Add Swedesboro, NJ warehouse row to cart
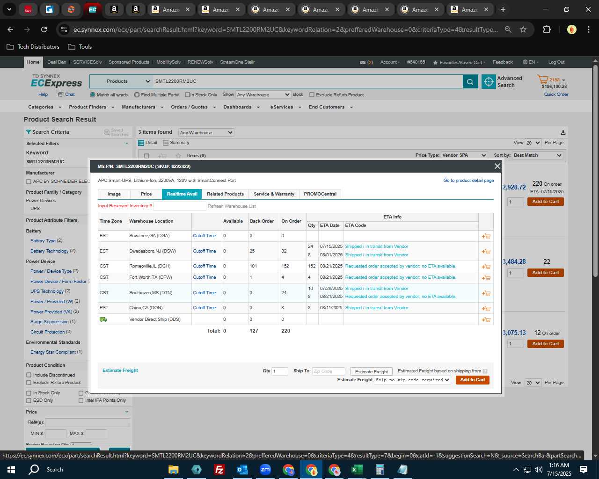The image size is (599, 479). 486,251
